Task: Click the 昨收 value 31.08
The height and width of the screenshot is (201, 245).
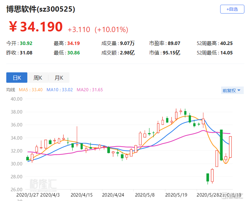Action: (x=26, y=53)
